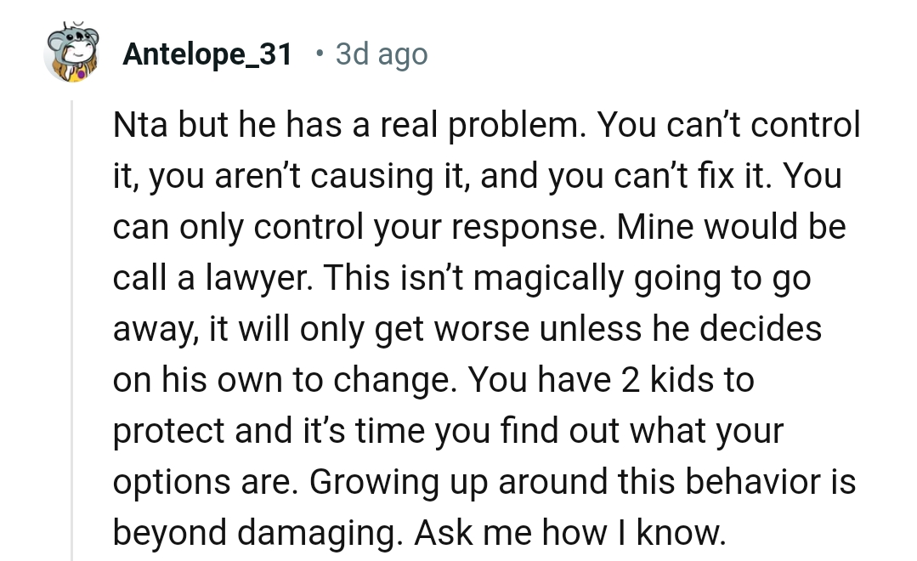Click the sentence "Ask me how I know."
Viewport: 917px width, 561px height.
571,535
